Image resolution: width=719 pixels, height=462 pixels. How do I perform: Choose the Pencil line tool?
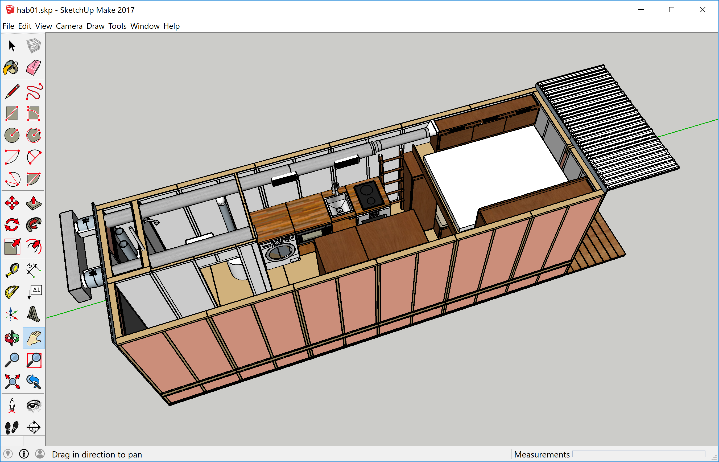(x=12, y=92)
